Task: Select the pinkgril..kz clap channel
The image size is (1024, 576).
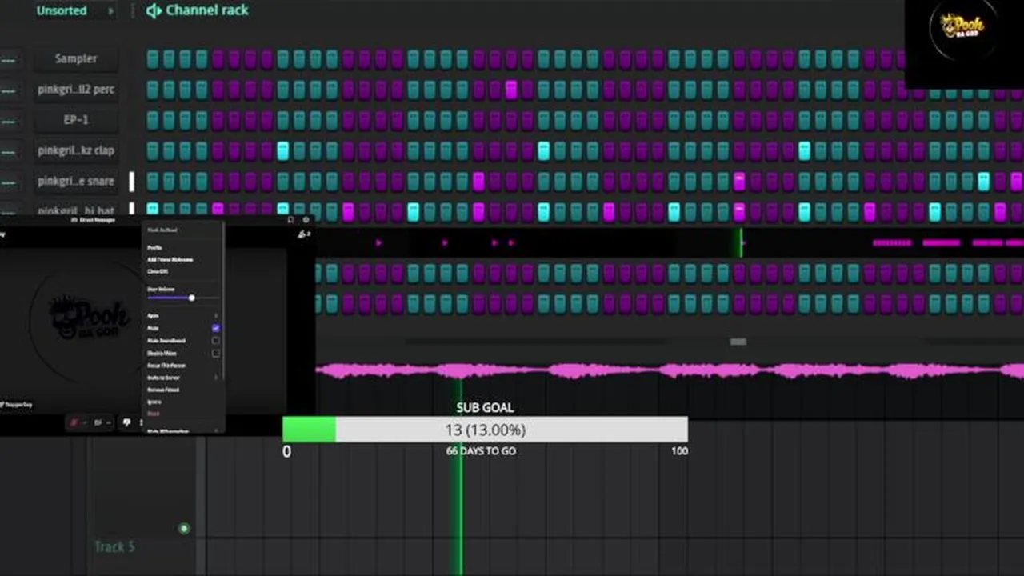Action: pos(76,150)
